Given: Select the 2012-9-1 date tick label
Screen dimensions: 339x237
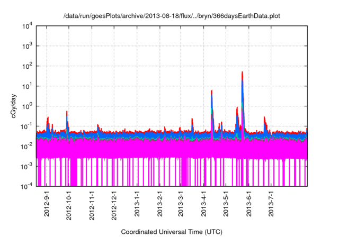Looking at the screenshot, I should point(47,204).
